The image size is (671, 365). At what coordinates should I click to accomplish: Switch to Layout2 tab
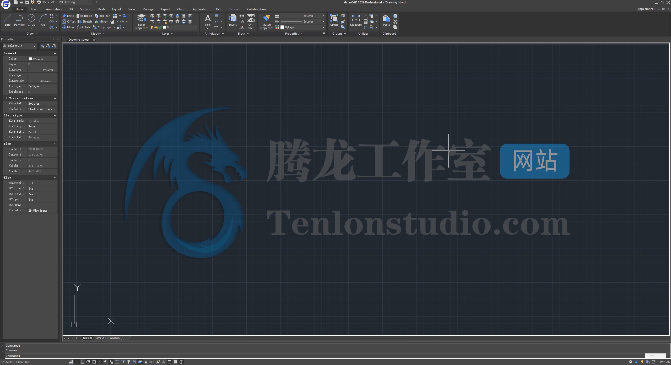click(115, 338)
